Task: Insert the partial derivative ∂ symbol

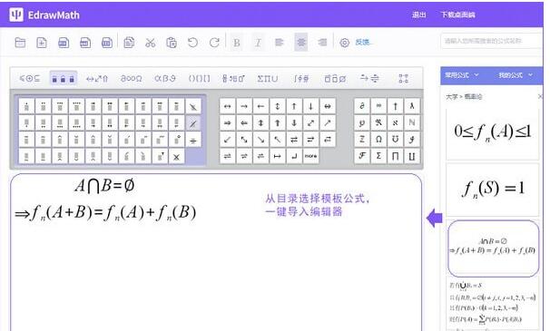Action: [x=362, y=106]
